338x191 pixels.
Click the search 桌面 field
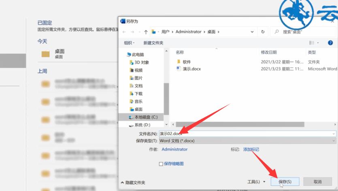click(x=303, y=32)
